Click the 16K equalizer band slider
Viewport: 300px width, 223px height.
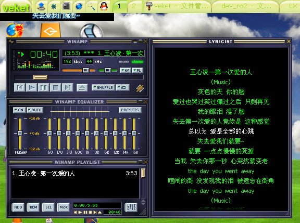(134, 133)
